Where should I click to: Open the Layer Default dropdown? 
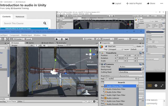coord(137,49)
